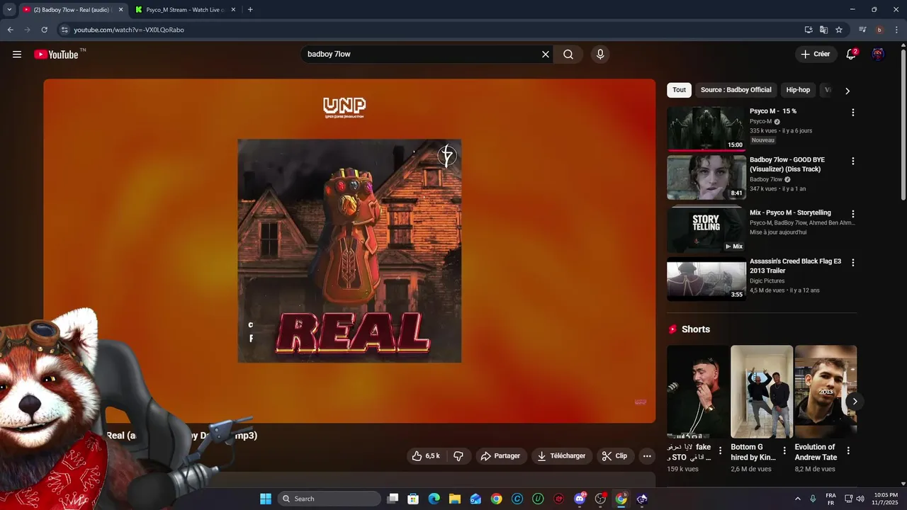Close the Psyco_M Stream tab
The height and width of the screenshot is (510, 907).
pyautogui.click(x=233, y=10)
